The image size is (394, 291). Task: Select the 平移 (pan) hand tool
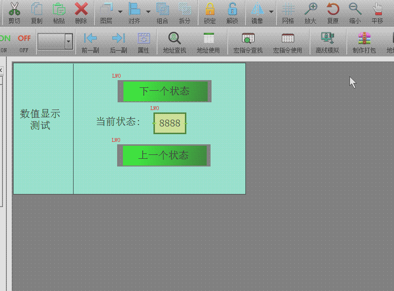(377, 10)
